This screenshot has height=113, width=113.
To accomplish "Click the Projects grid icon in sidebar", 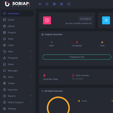I will [x=5, y=33].
